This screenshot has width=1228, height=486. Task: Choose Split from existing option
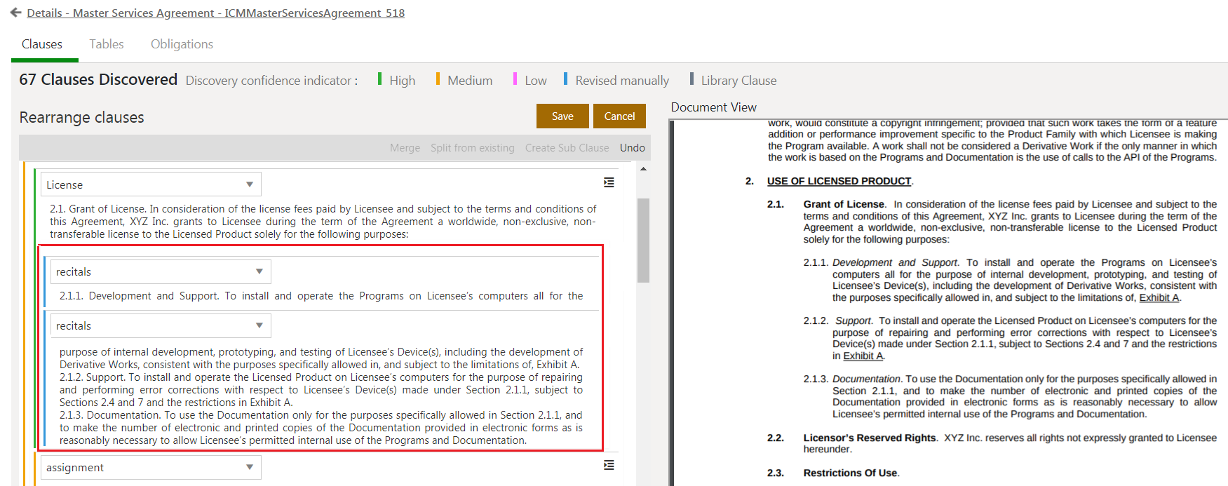point(472,148)
